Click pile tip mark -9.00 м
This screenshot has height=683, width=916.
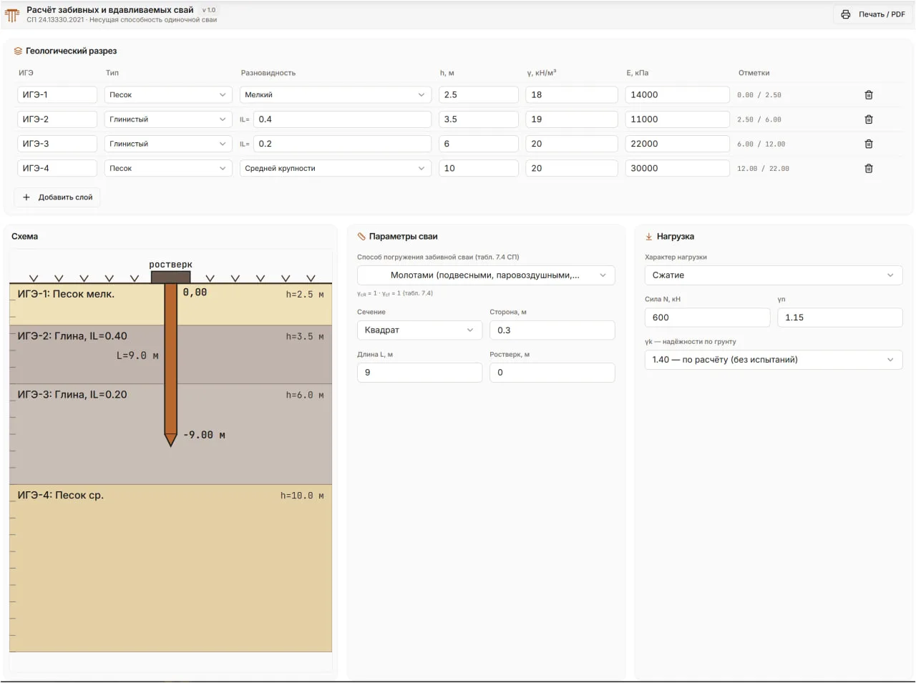[205, 435]
